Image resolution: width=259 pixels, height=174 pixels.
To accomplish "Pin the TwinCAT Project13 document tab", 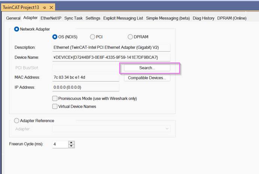I will (45, 7).
